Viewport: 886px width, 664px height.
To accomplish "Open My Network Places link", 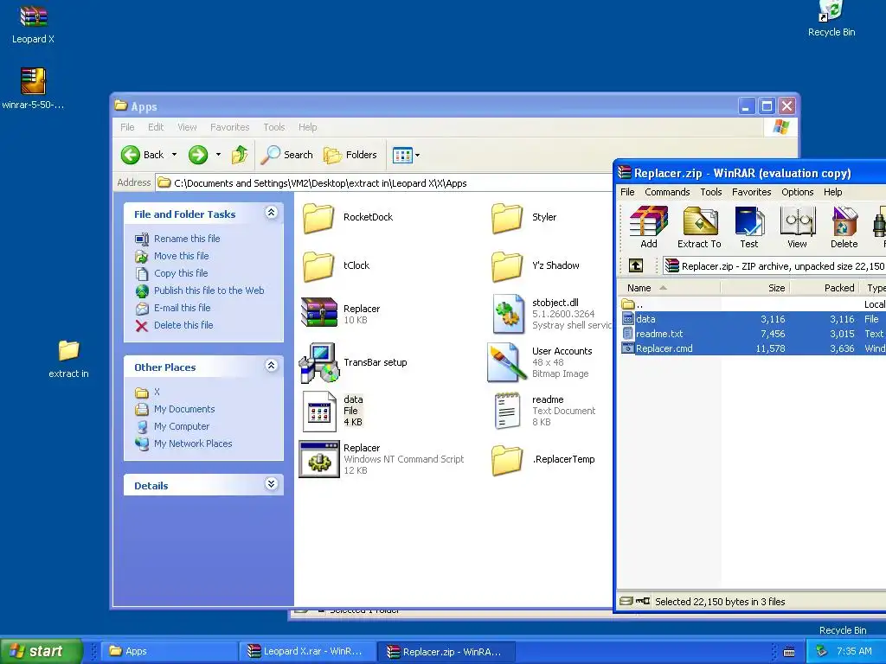I will point(193,444).
